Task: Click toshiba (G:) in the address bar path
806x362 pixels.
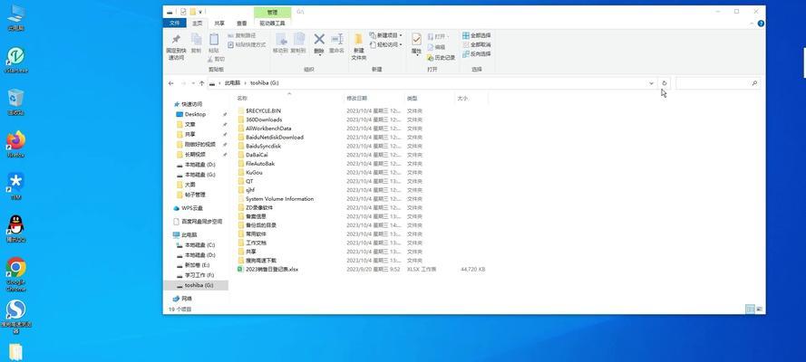Action: coord(265,83)
